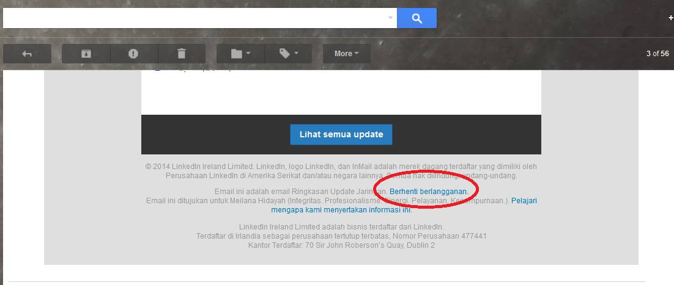
Task: Click the Email ini ditujukan untuk Meilana text
Action: 328,200
